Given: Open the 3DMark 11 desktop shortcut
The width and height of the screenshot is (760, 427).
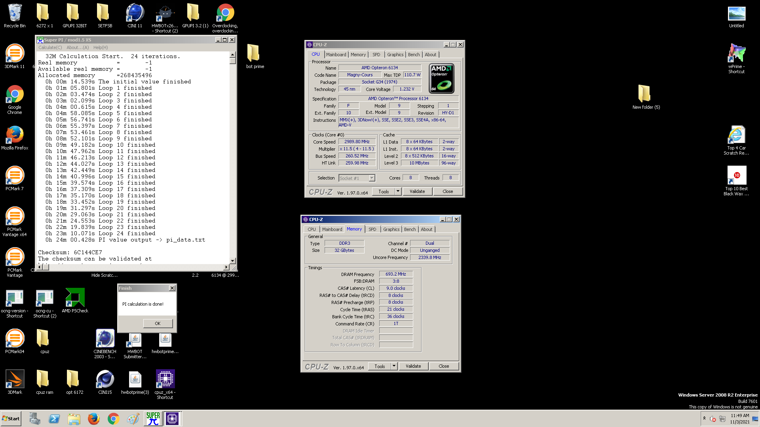Looking at the screenshot, I should (15, 57).
